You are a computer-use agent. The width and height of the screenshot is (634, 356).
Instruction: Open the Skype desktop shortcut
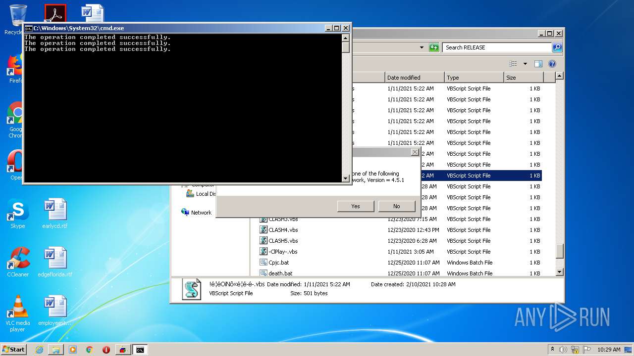(x=18, y=214)
